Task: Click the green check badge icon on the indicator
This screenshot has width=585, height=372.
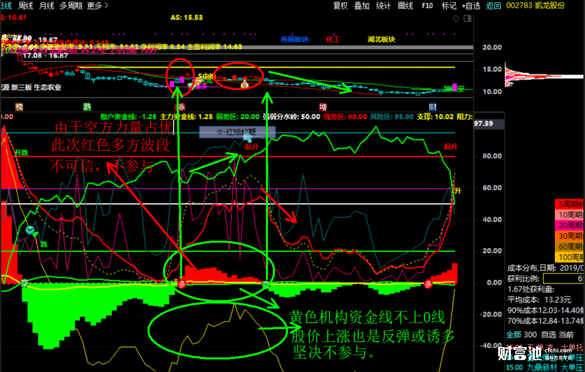Action: point(30,230)
